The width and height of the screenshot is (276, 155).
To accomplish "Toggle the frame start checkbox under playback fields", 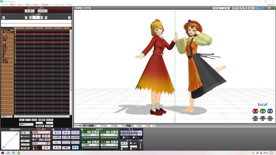I will click(122, 149).
